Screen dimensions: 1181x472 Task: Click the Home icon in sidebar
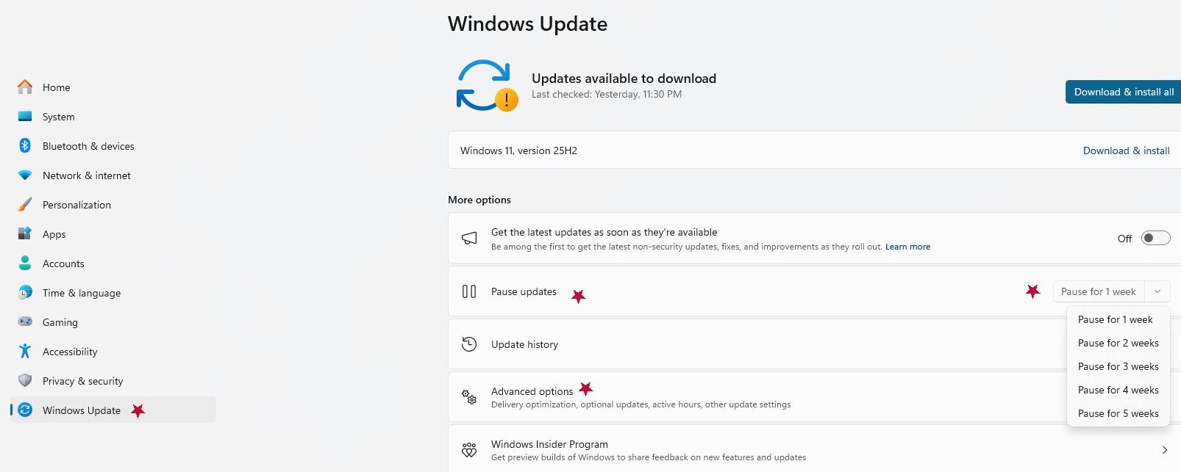pos(25,87)
